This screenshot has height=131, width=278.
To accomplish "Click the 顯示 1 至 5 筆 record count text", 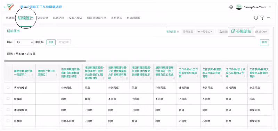I will pyautogui.click(x=21, y=54).
